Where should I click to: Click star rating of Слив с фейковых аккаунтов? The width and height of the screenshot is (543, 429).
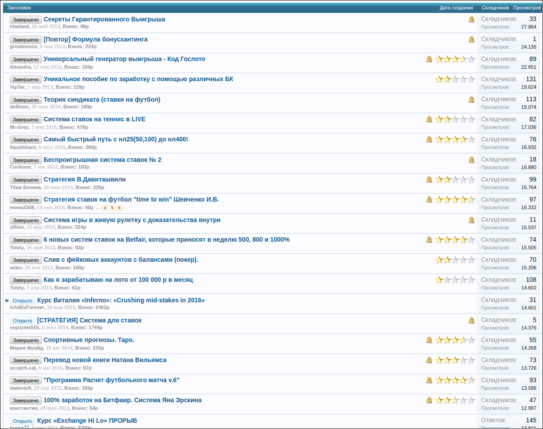coord(455,260)
